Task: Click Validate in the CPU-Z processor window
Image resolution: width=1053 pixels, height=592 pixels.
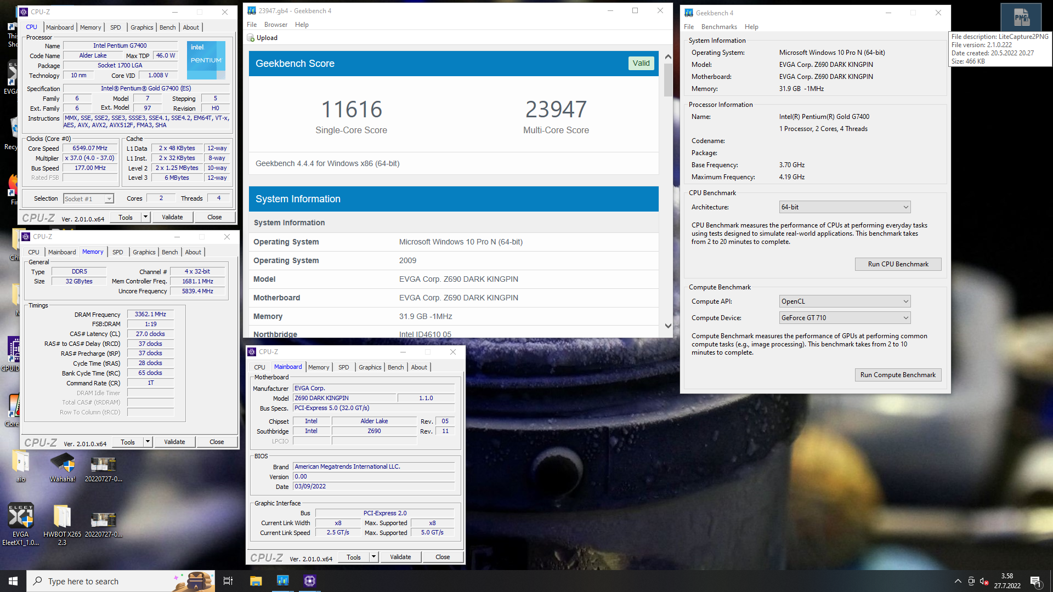Action: click(172, 217)
